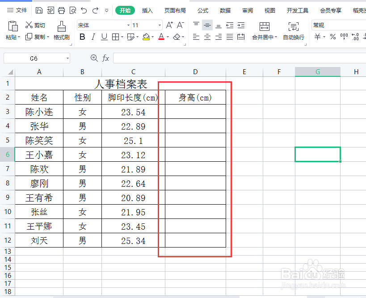Open the Name Box dropdown arrow

[67, 58]
